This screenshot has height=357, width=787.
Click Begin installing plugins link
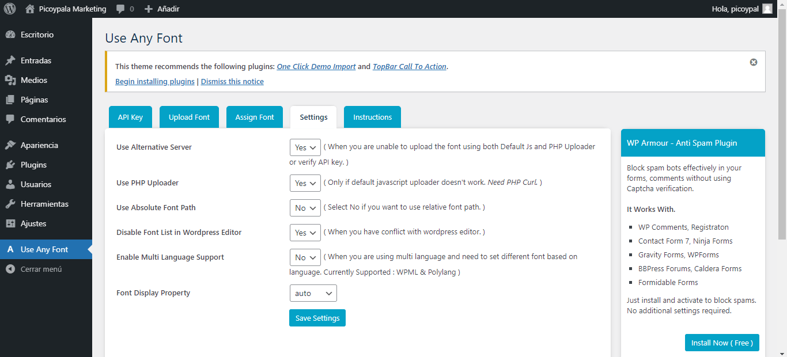[155, 81]
